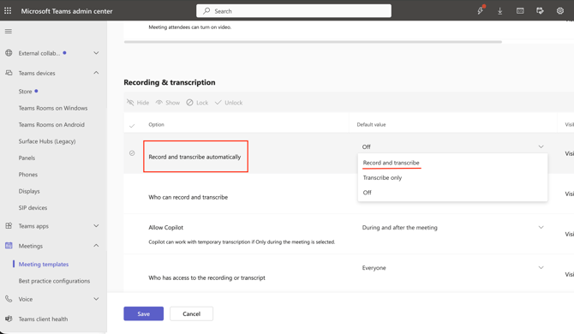574x334 pixels.
Task: Click the feedback chat icon in header
Action: (540, 11)
